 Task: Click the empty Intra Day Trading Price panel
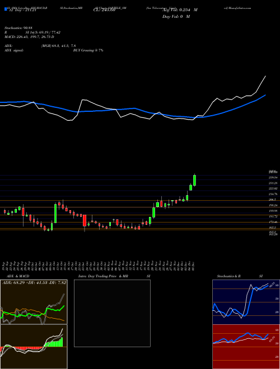pos(112,313)
